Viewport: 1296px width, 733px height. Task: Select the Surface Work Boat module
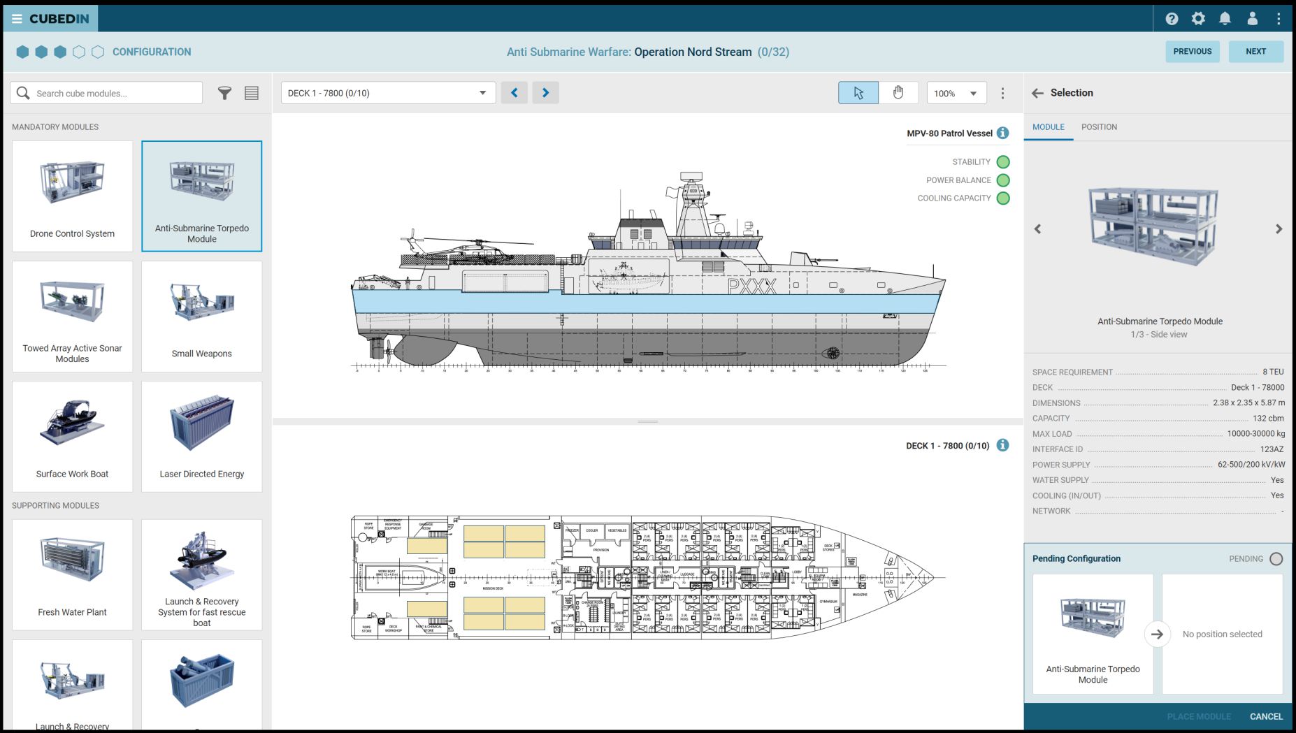[x=72, y=437]
